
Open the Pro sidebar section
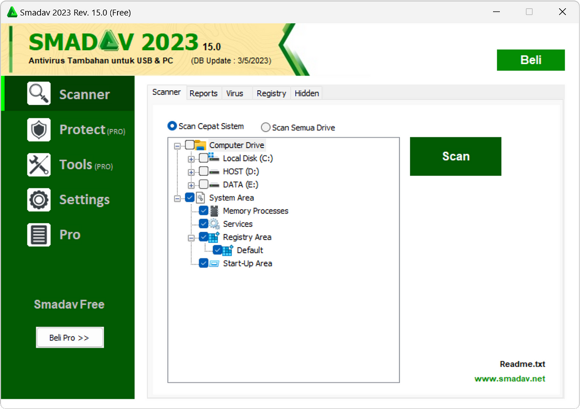click(x=68, y=235)
